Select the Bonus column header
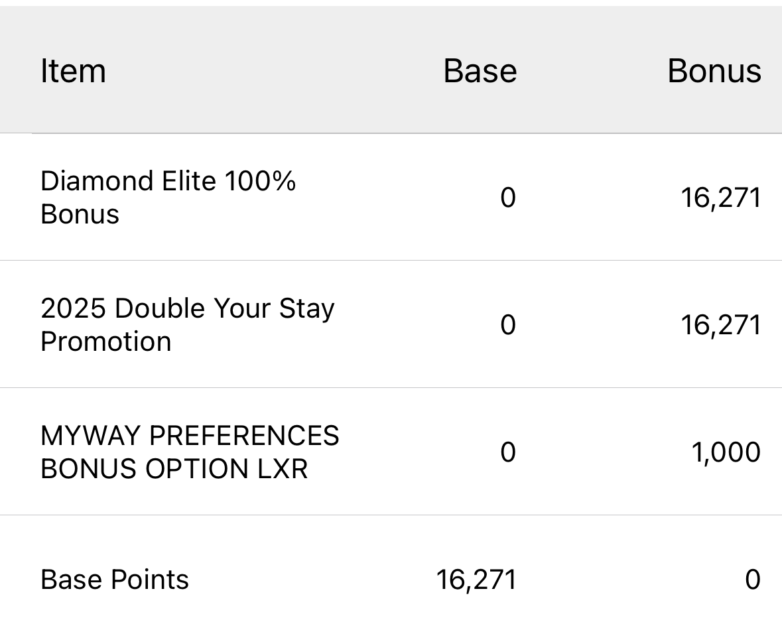The width and height of the screenshot is (782, 640). pos(714,71)
